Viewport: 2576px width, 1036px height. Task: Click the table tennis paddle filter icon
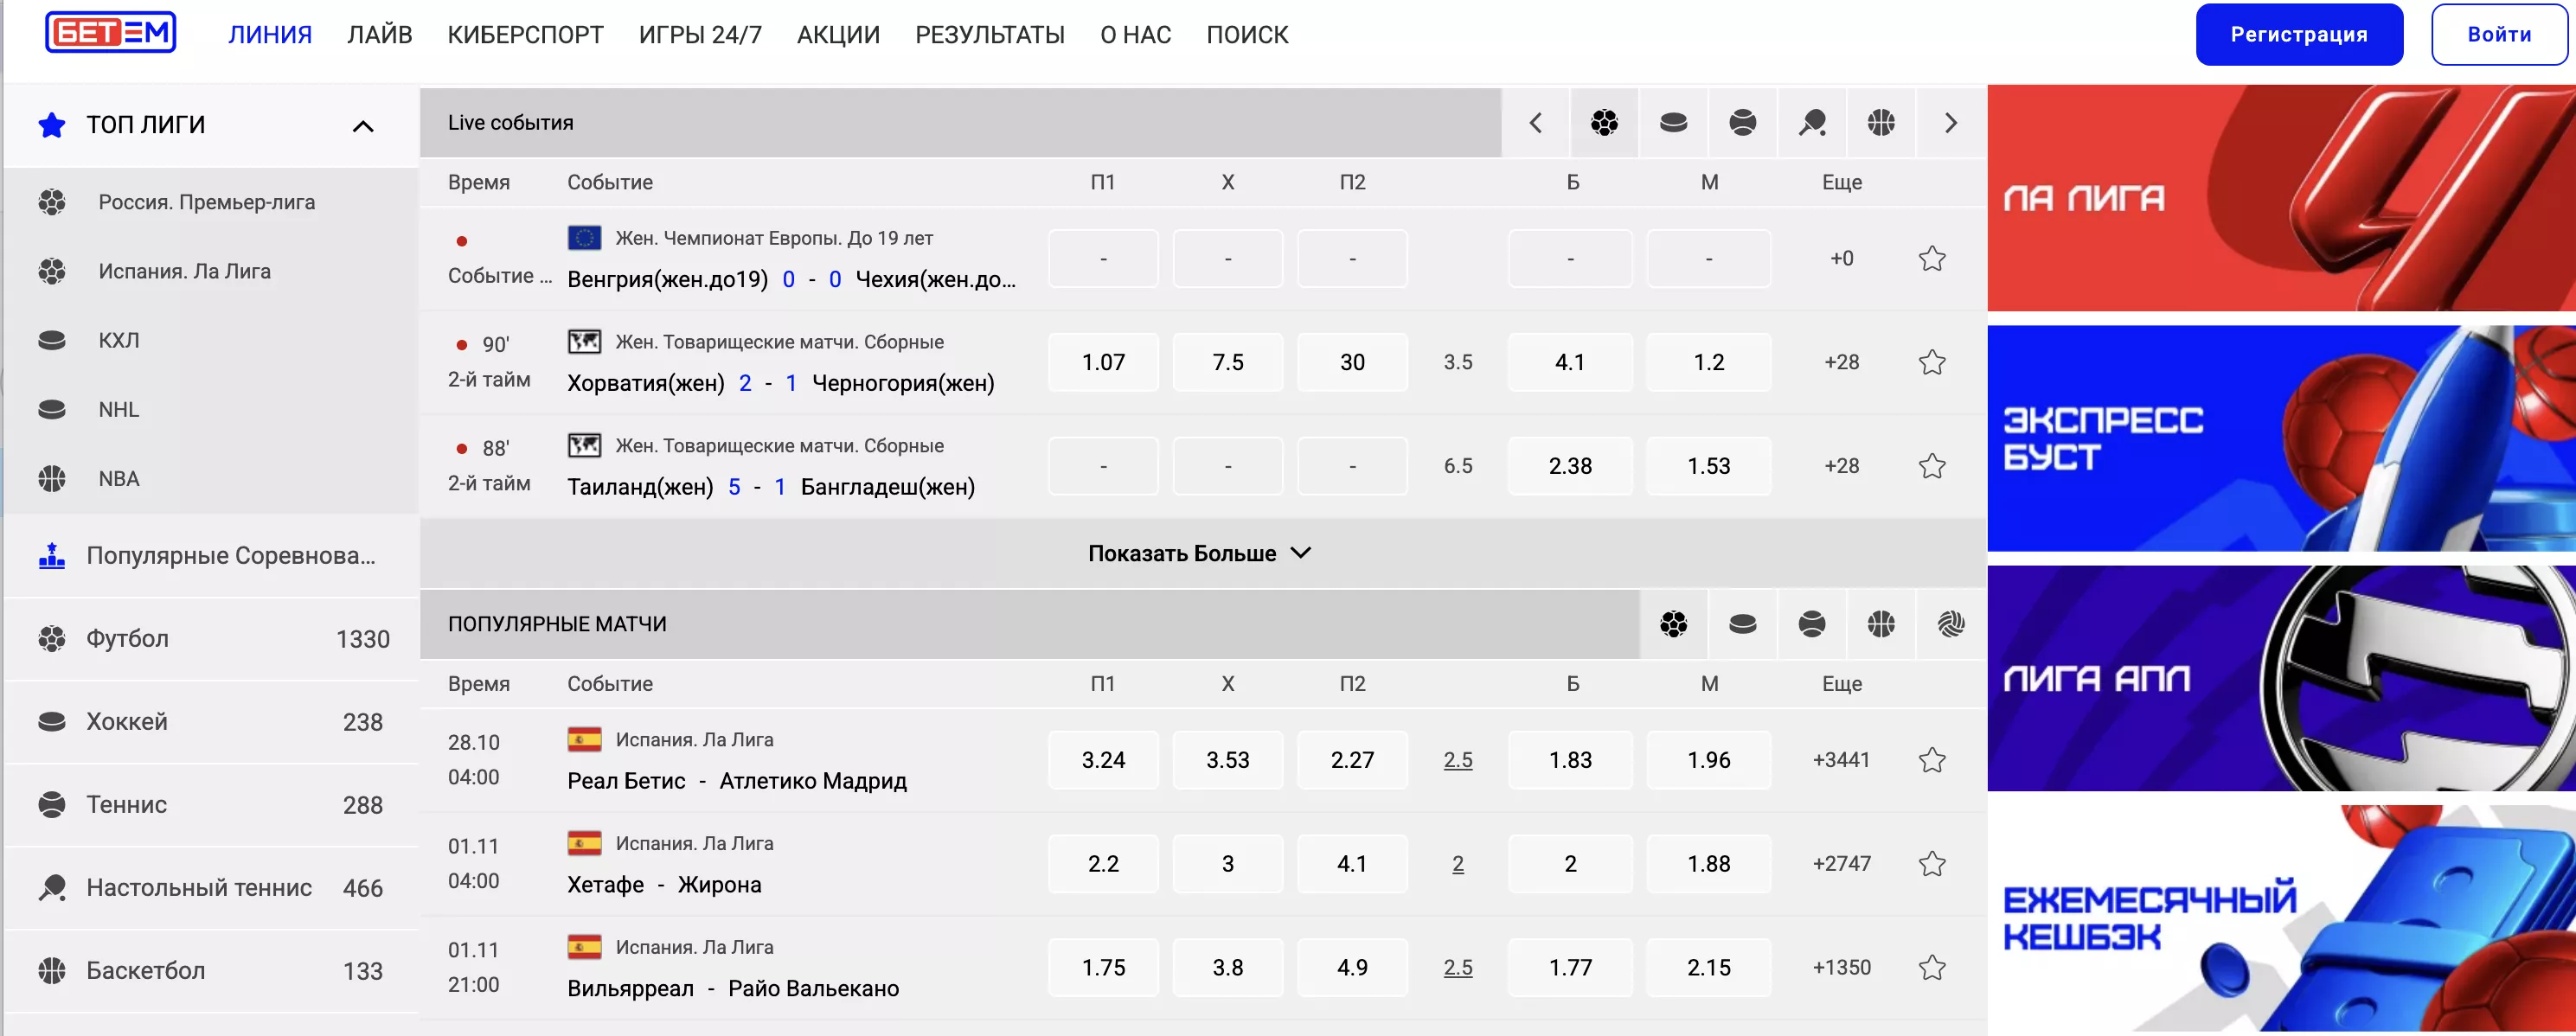tap(1811, 122)
